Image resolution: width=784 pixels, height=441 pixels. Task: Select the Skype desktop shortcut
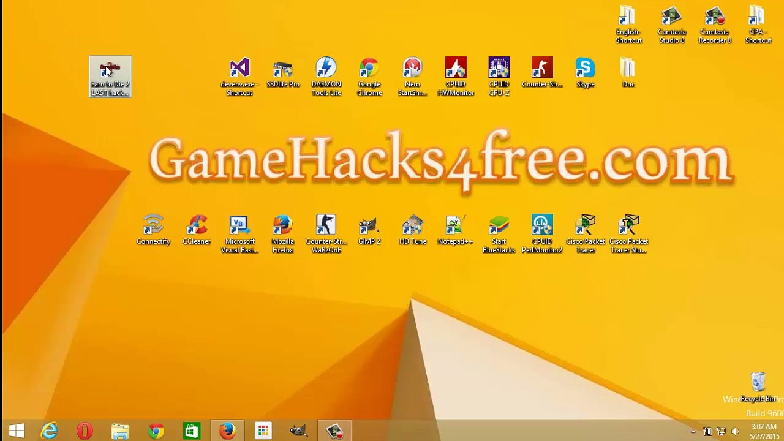[x=585, y=73]
